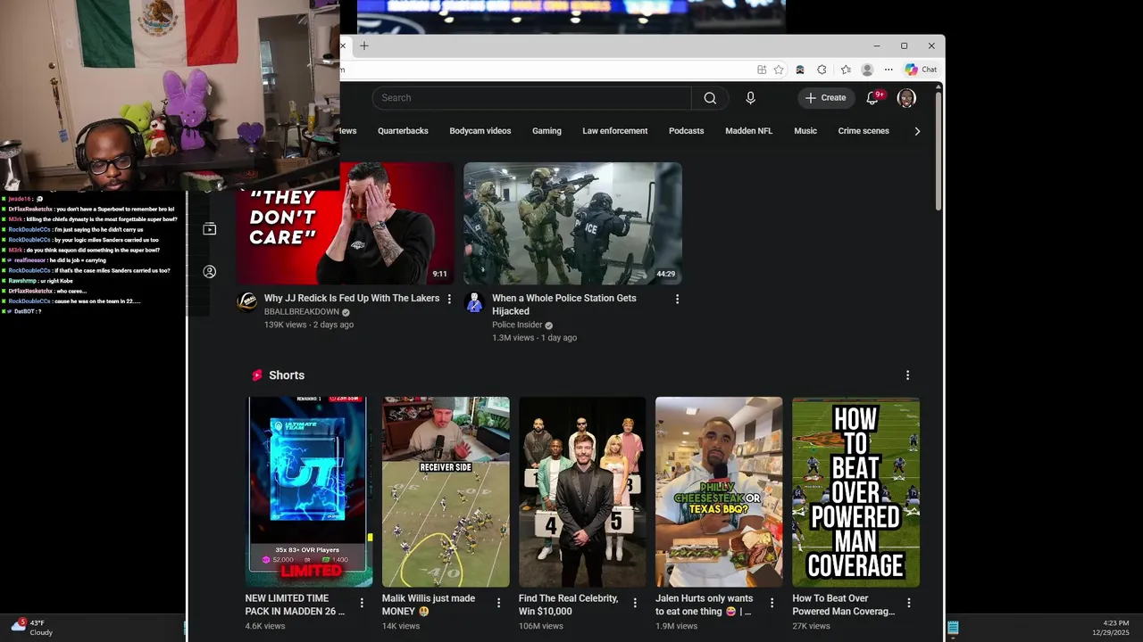Open more options for the Shorts shelf
The image size is (1143, 642).
907,375
